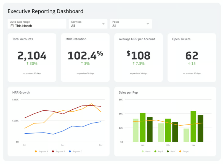Click the $108 average MRR value
Image resolution: width=223 pixels, height=164 pixels.
139,55
